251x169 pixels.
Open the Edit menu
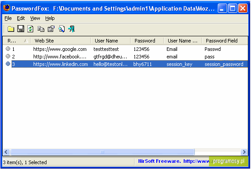[21, 19]
